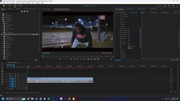Open the Sequence menu
The image size is (180, 101).
12,3
